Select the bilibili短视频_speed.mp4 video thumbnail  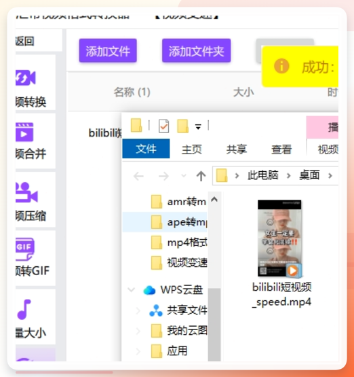[279, 238]
